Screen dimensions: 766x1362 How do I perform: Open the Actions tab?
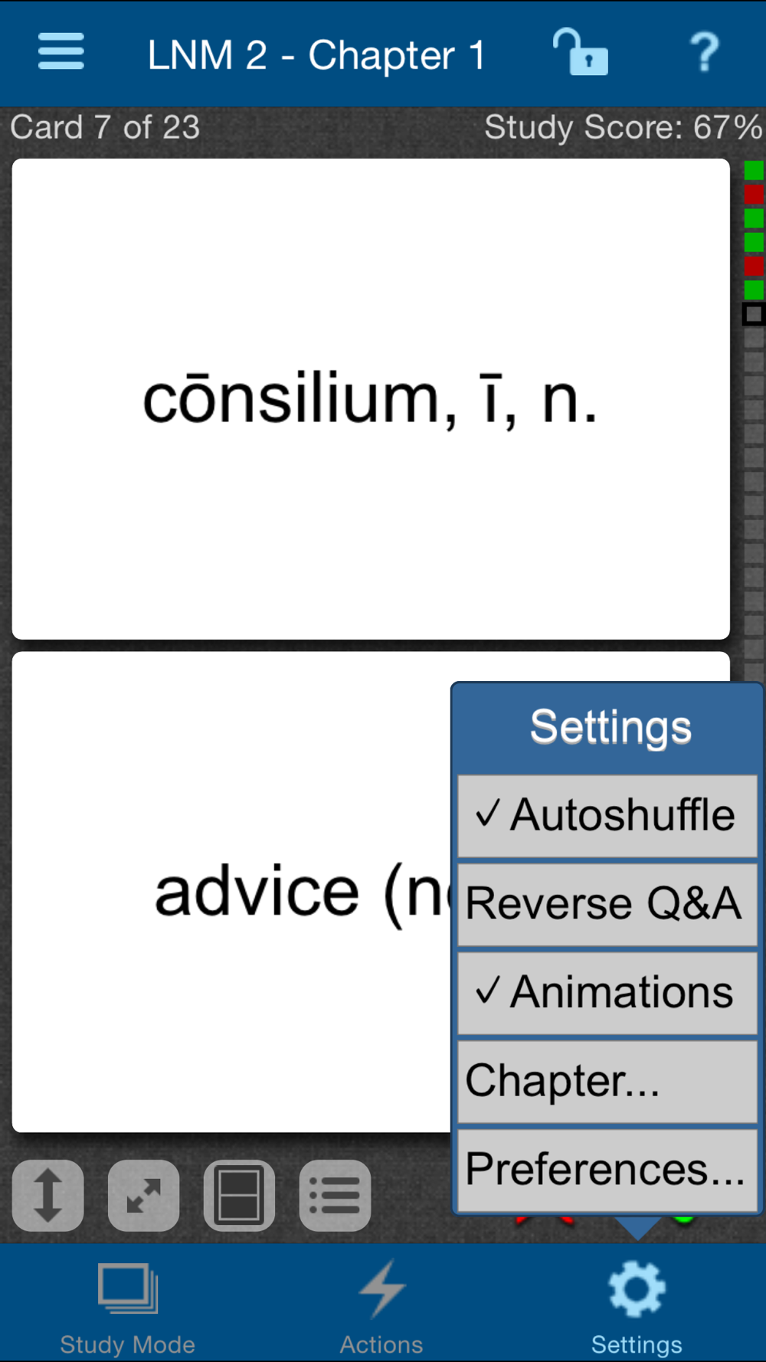(x=381, y=1302)
